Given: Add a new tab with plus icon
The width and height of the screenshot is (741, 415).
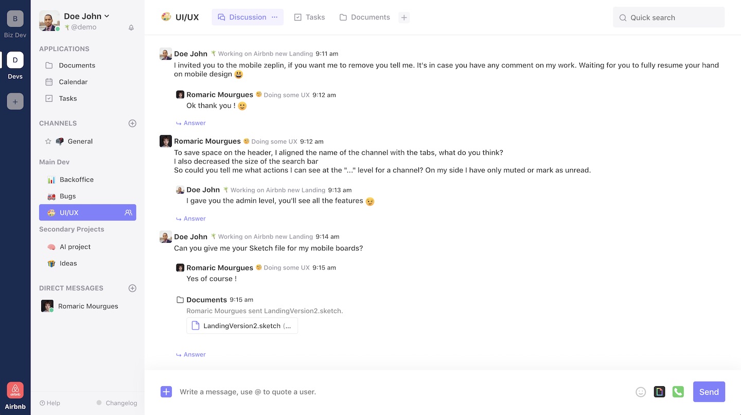Looking at the screenshot, I should (x=404, y=17).
